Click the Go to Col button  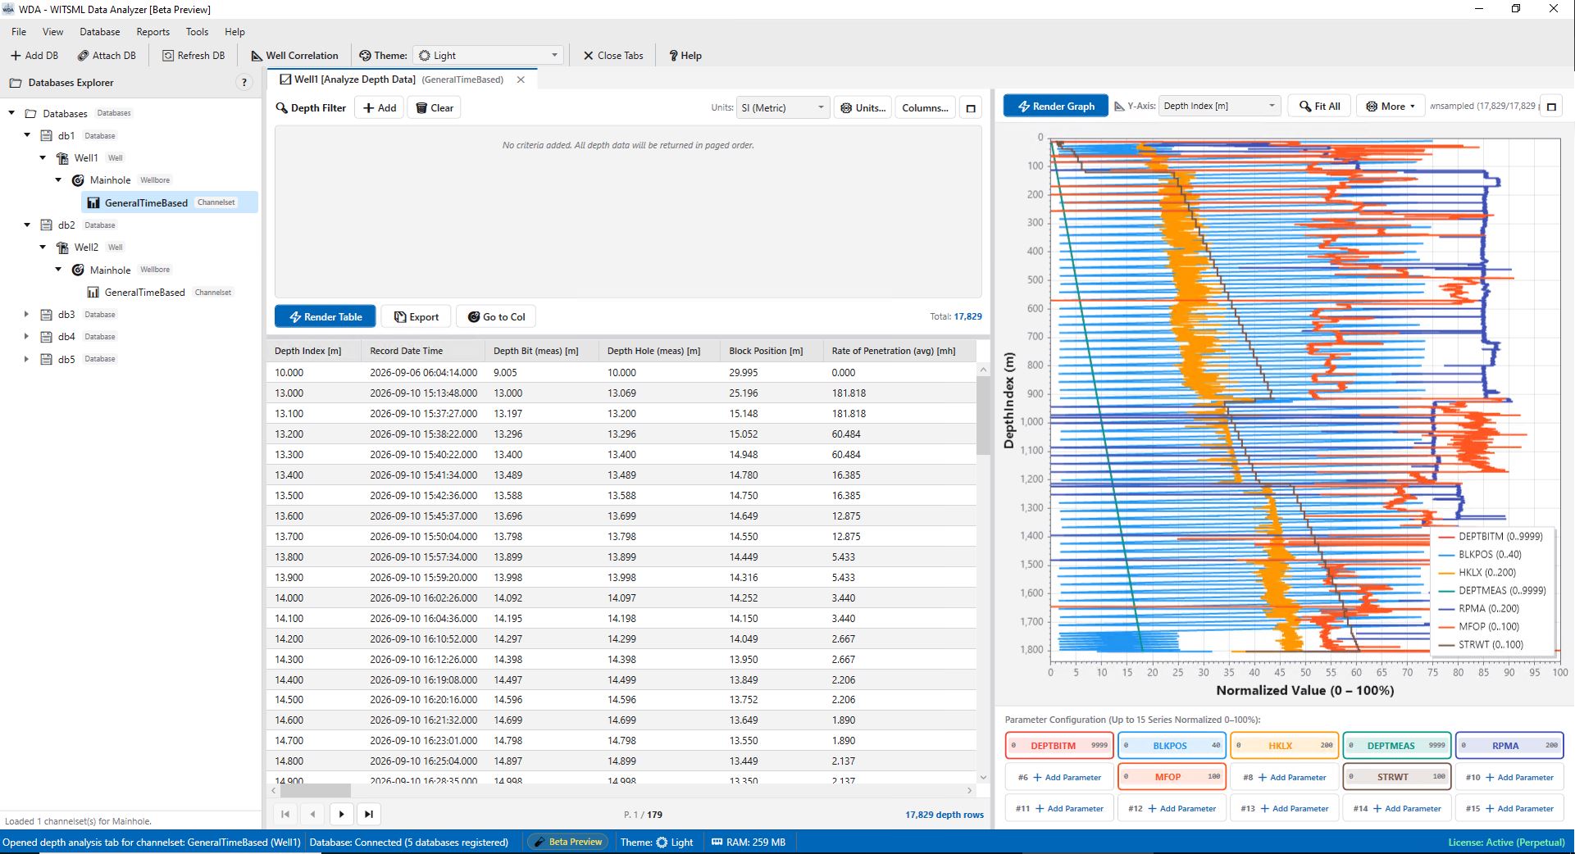pos(496,317)
